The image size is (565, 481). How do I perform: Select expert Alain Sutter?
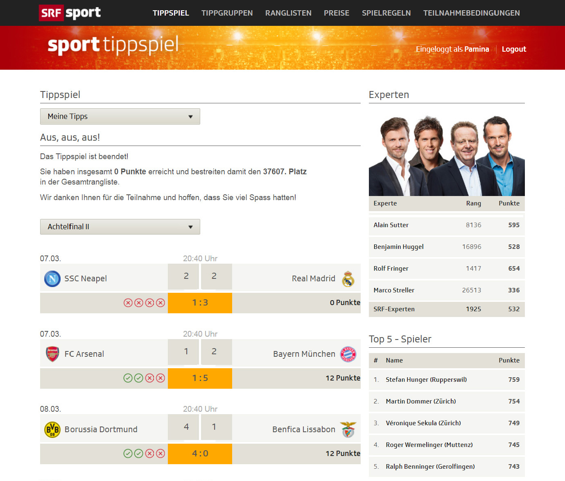[x=391, y=225]
